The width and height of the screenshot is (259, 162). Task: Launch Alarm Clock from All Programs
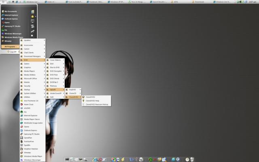(x=32, y=104)
